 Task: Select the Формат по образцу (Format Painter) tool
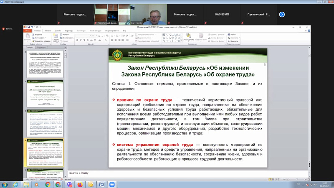(x=41, y=41)
